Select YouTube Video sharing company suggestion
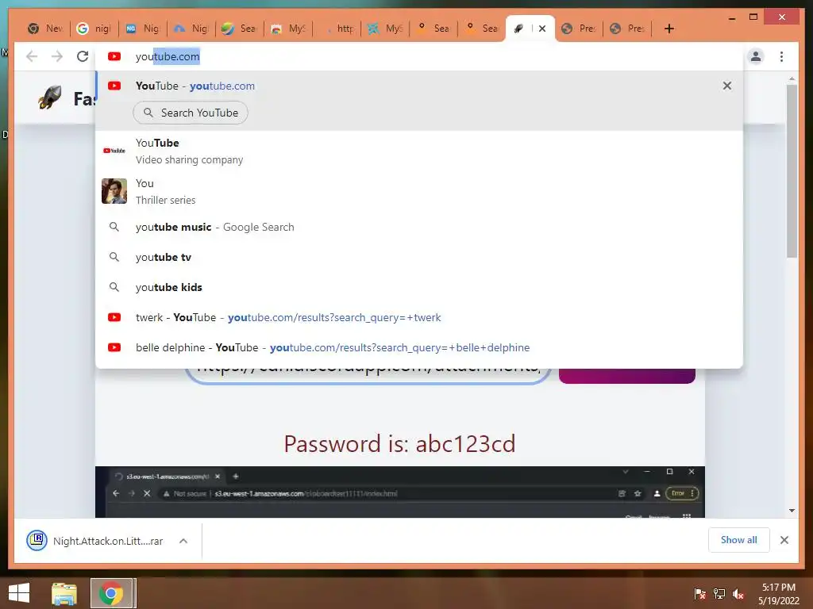813x609 pixels. 419,151
